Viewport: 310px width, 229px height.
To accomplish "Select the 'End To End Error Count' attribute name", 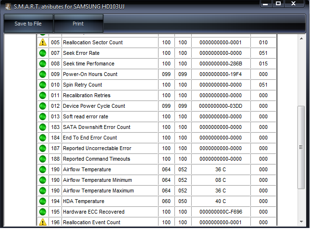I will coord(90,138).
